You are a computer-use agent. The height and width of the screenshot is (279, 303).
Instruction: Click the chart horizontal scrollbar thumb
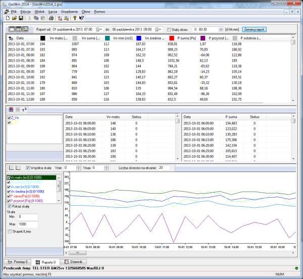click(x=78, y=253)
